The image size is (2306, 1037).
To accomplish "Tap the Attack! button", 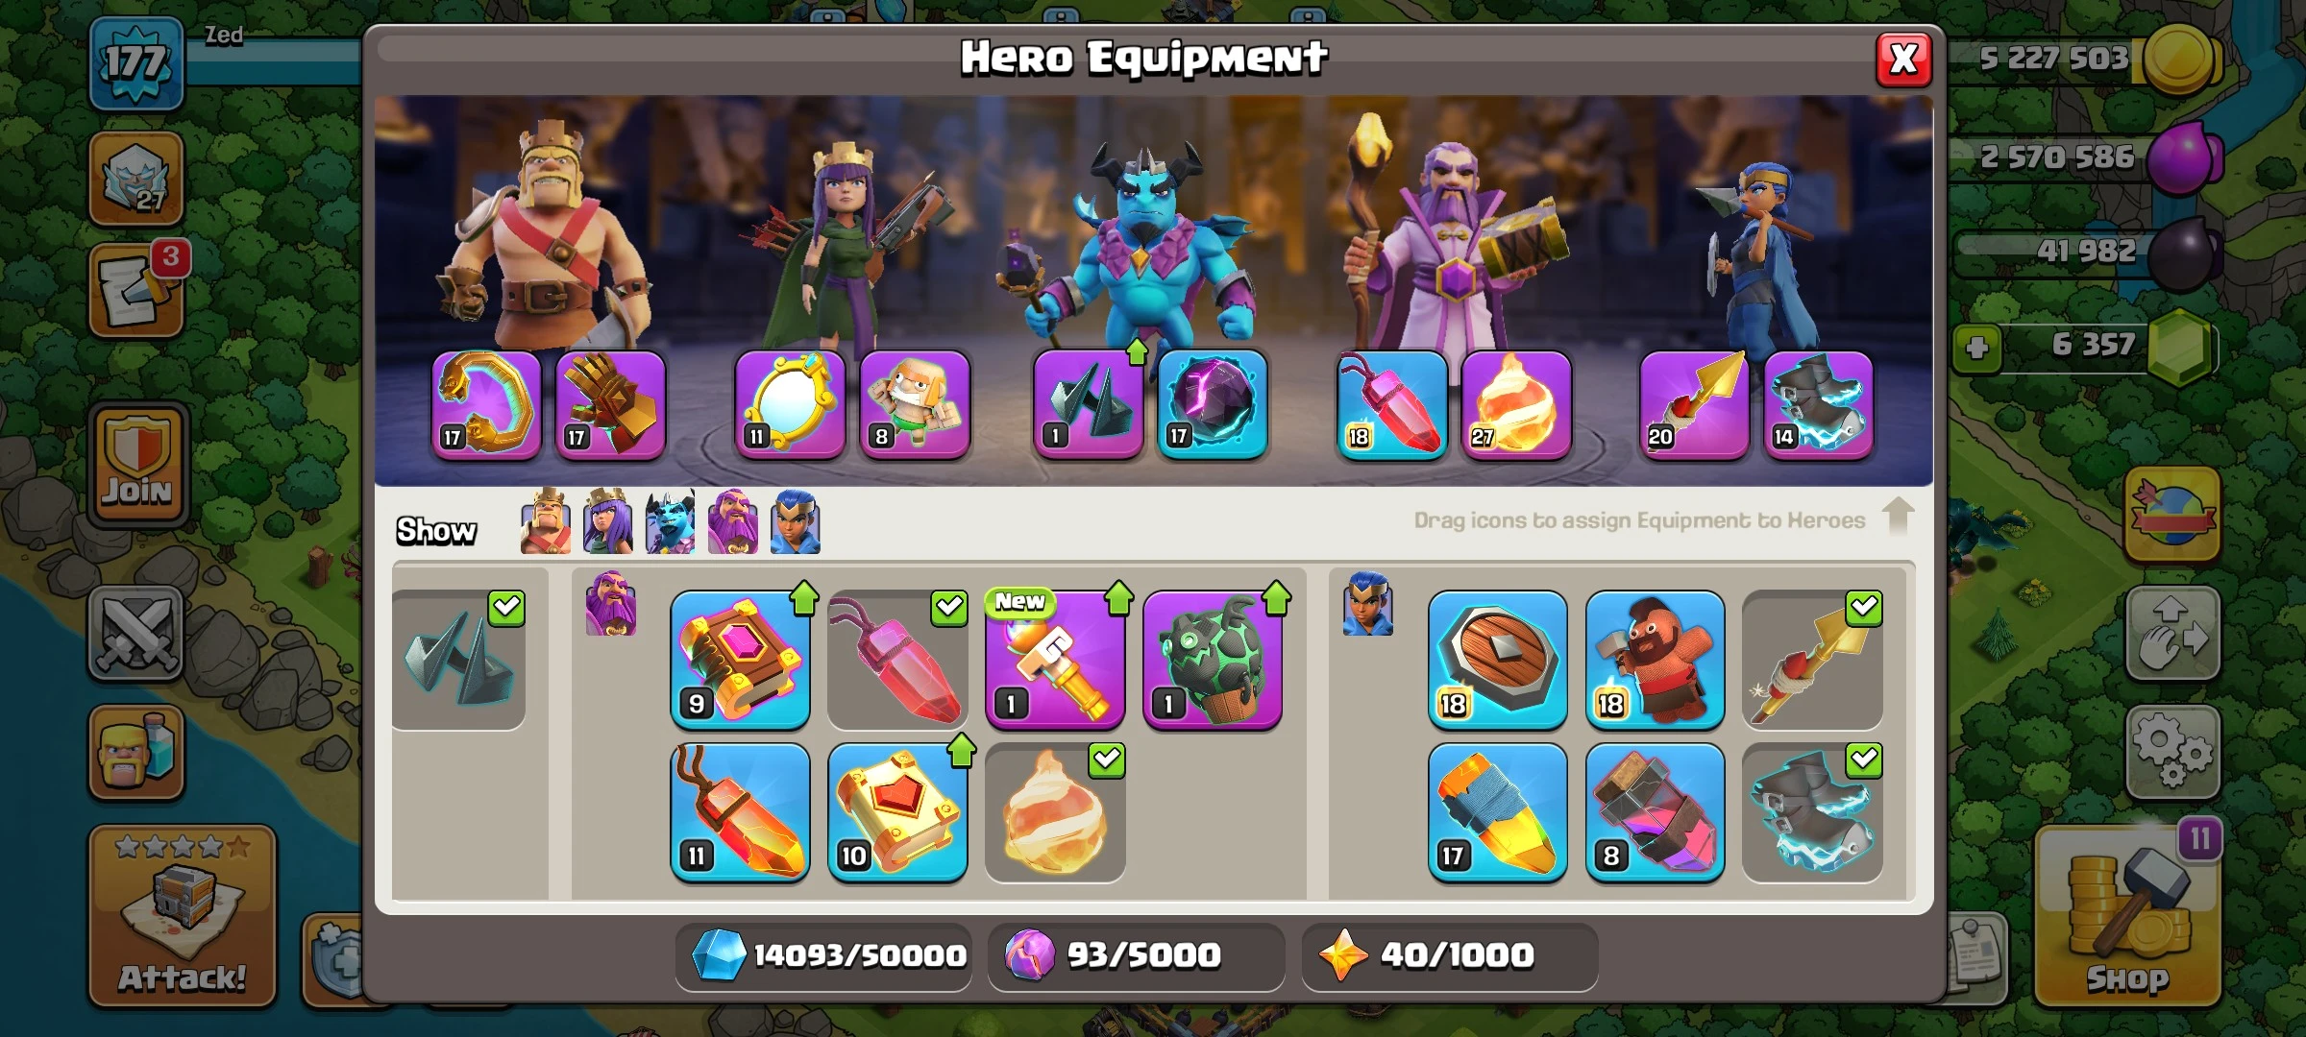I will (183, 915).
